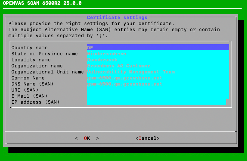The image size is (247, 161).
Task: Click the empty URI (SAN) field
Action: 158,90
